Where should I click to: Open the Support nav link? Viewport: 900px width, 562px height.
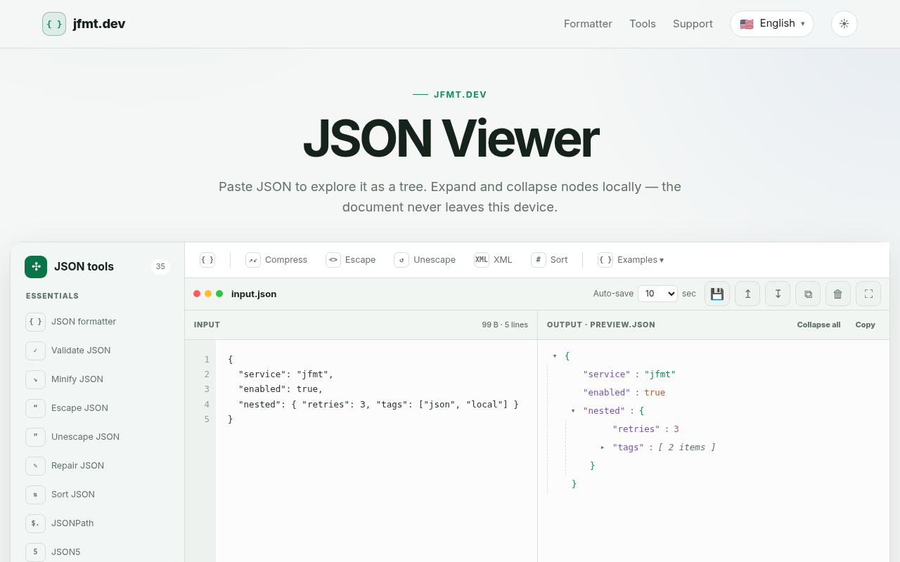693,24
